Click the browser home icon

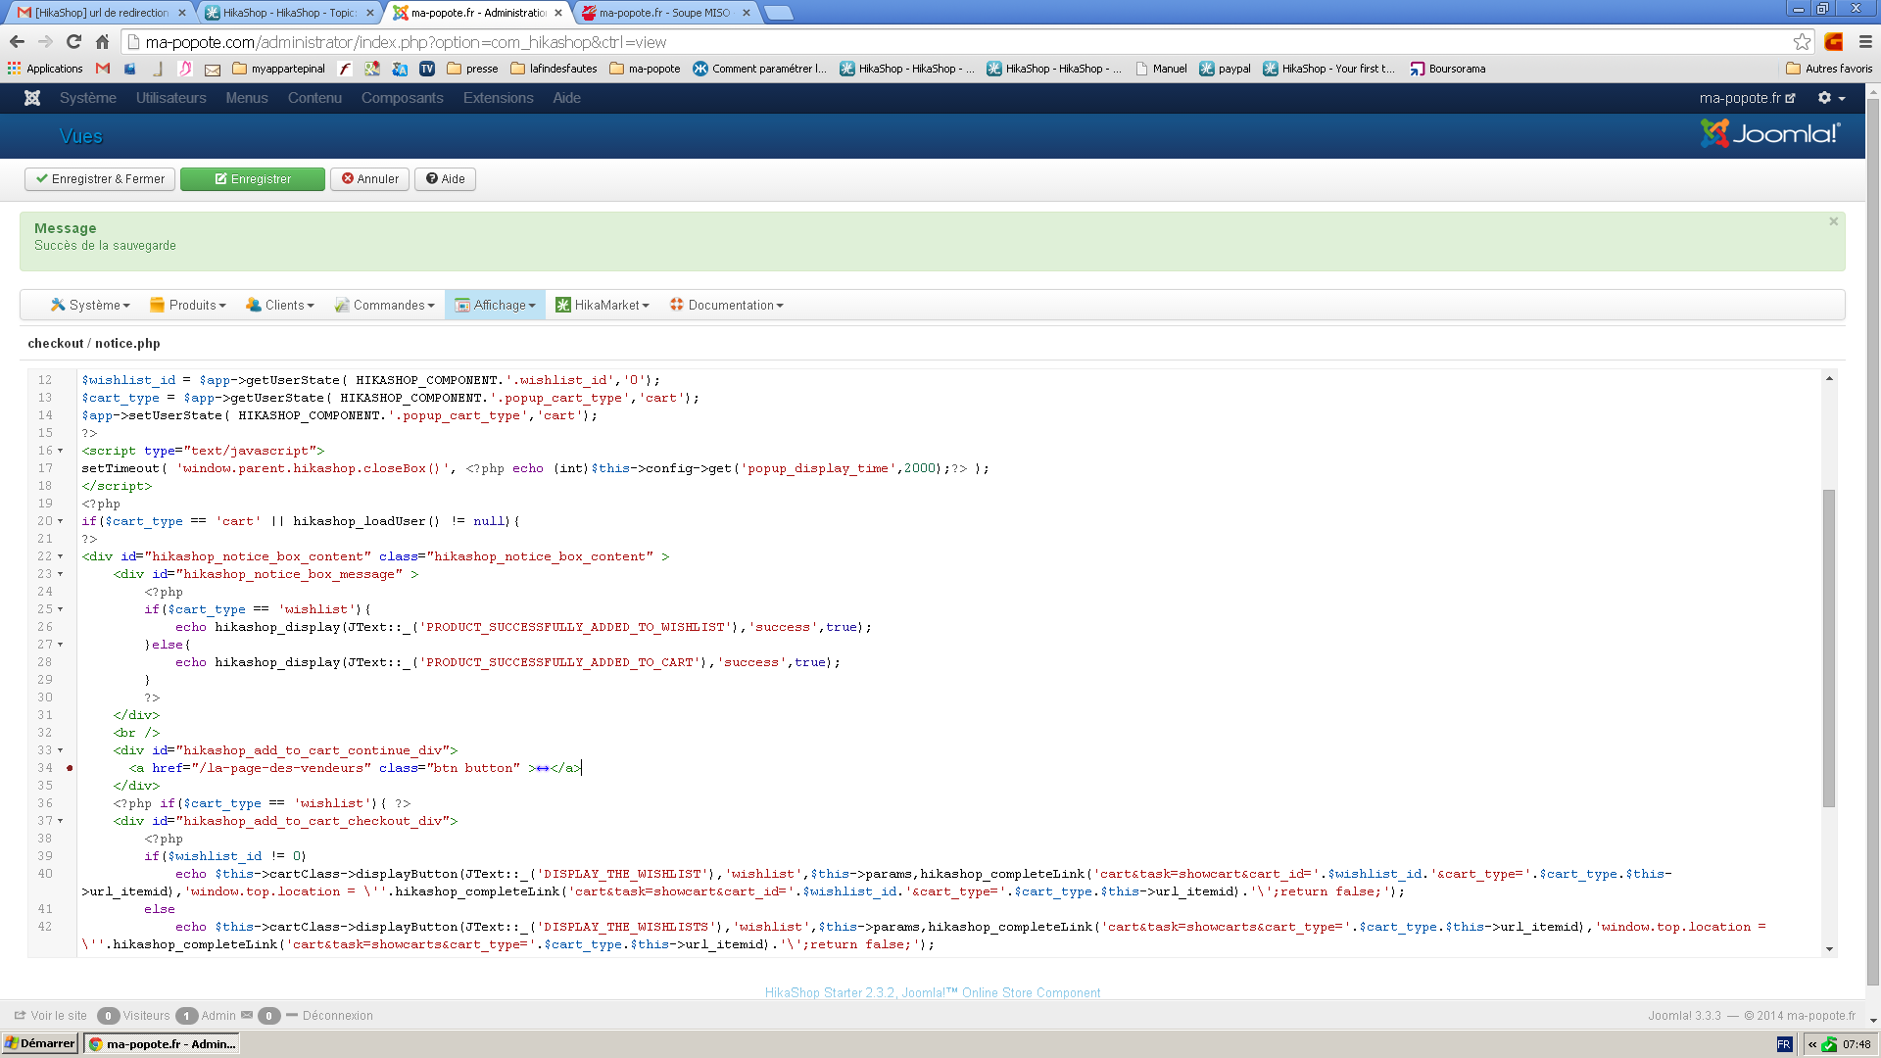coord(102,42)
